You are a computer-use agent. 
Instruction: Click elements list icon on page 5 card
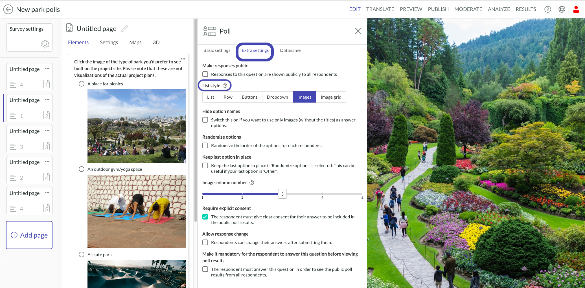pyautogui.click(x=13, y=209)
